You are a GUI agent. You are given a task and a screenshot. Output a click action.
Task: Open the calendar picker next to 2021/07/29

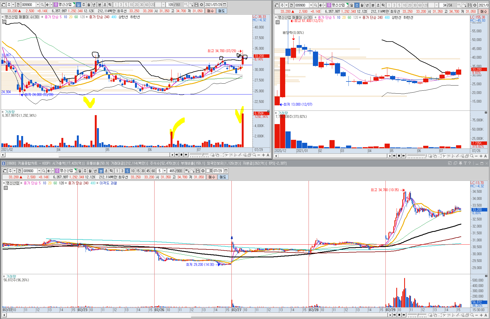click(225, 5)
